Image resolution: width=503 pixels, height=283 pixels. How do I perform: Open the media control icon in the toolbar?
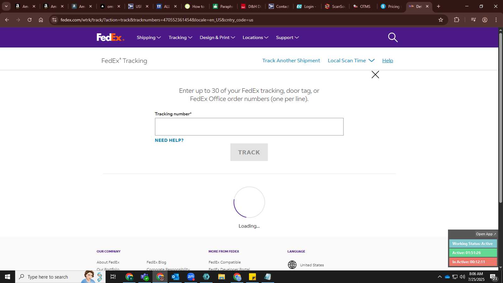click(473, 20)
